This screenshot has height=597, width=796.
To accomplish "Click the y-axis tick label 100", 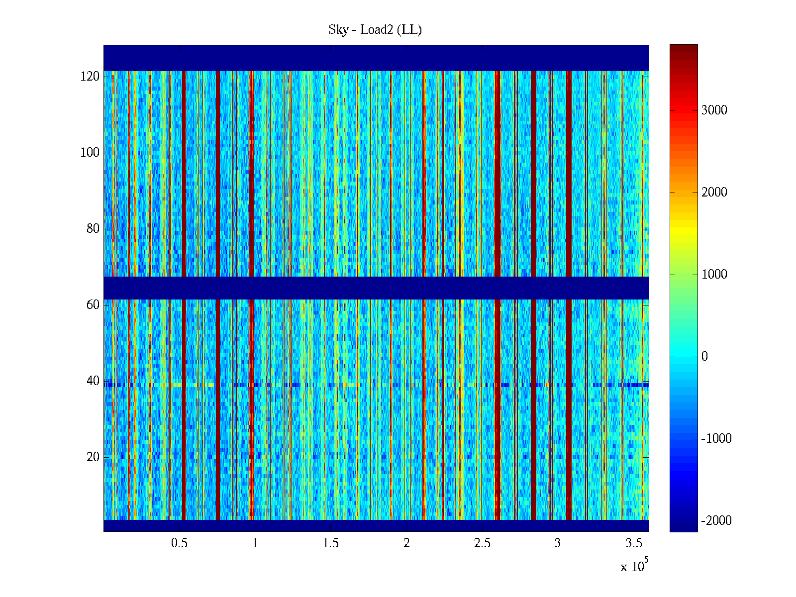I will tap(90, 153).
